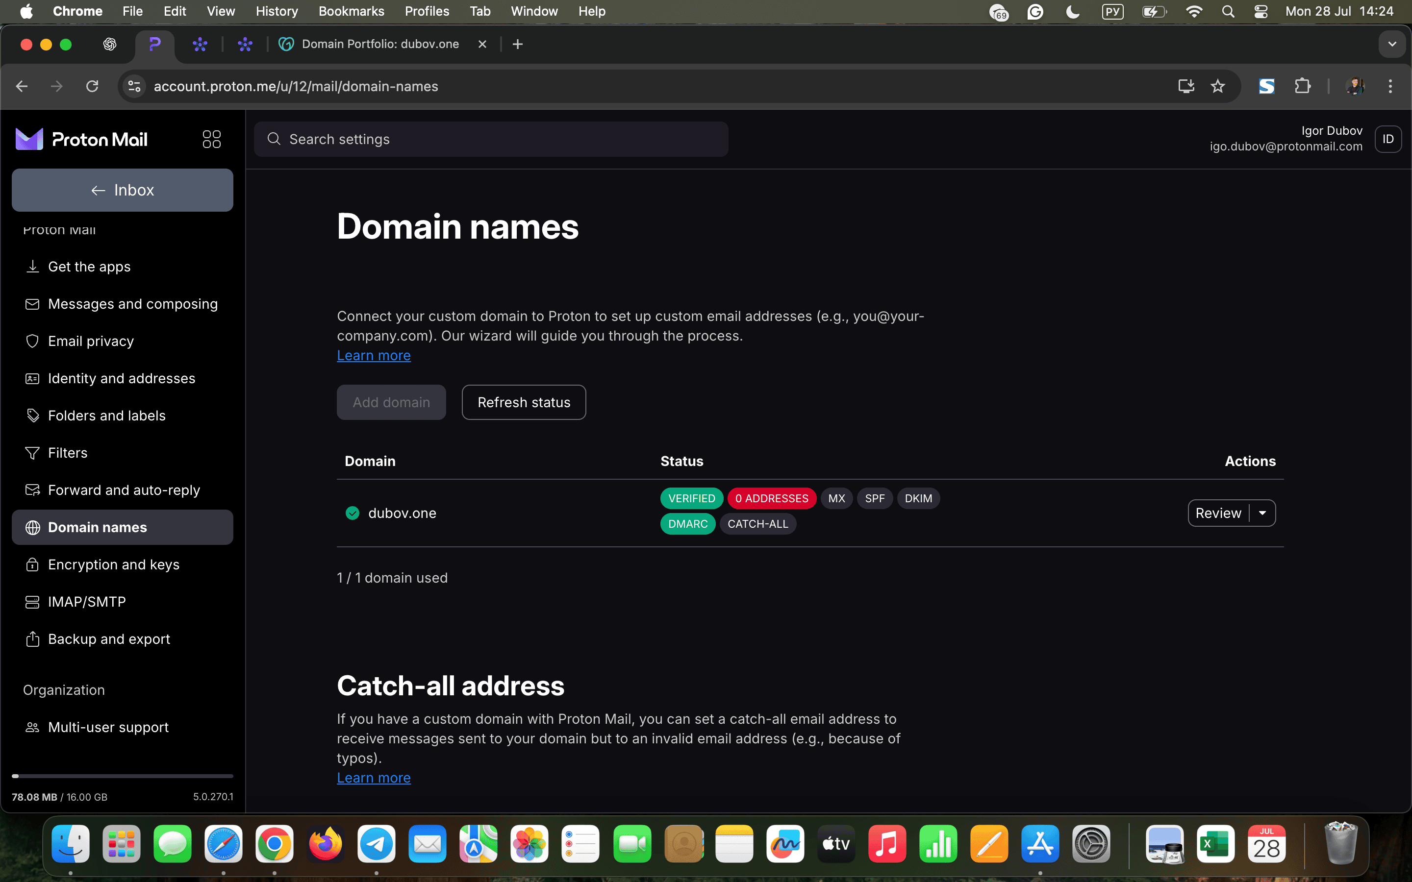1412x882 pixels.
Task: Click the CATCH-ALL status badge
Action: coord(758,524)
